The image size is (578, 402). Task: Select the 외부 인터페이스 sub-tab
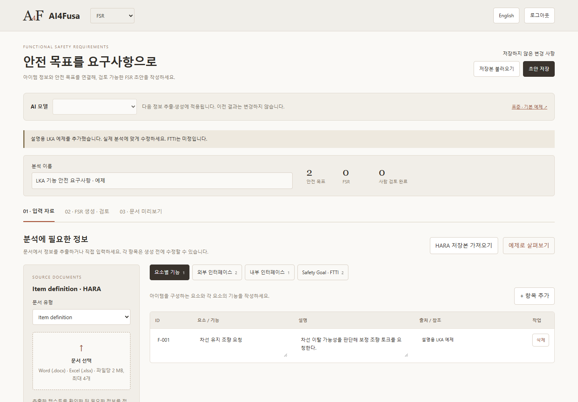click(217, 272)
